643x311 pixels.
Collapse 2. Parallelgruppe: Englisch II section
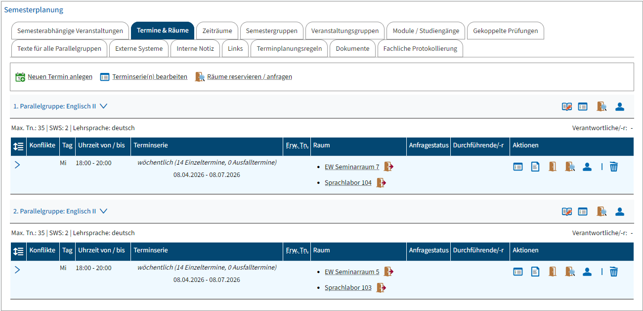[x=103, y=211]
